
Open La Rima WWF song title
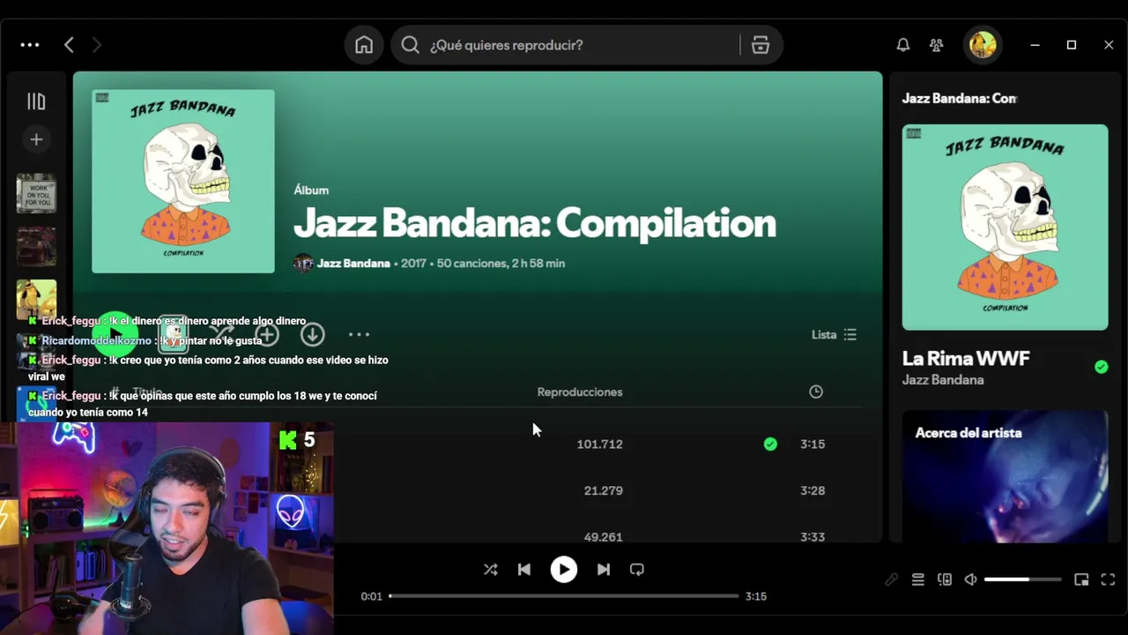pyautogui.click(x=966, y=359)
